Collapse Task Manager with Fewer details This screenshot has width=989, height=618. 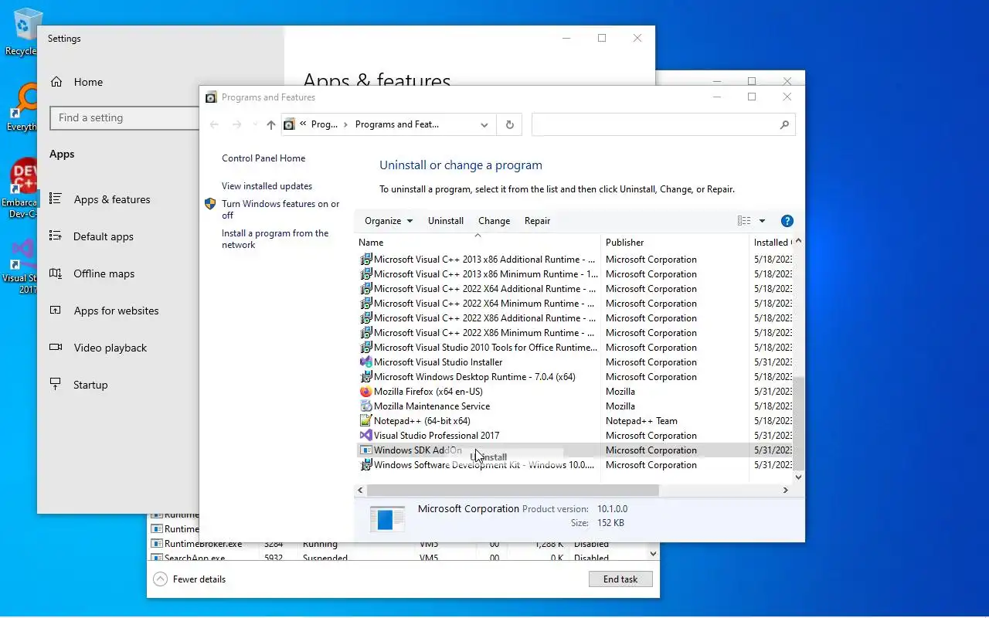point(189,579)
